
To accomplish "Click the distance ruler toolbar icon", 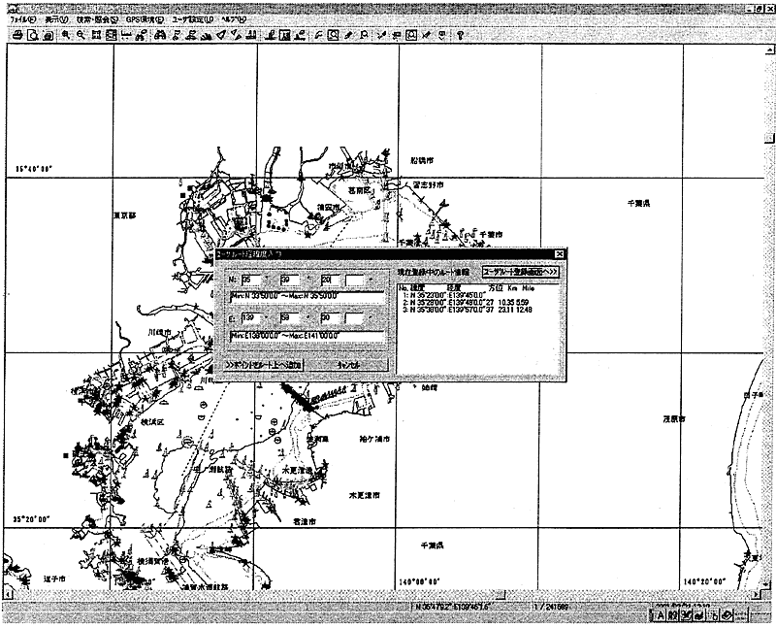I will pyautogui.click(x=126, y=35).
